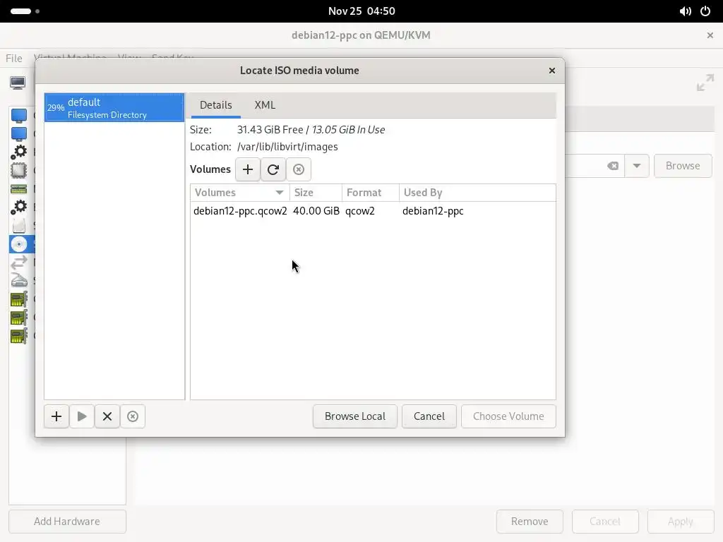The height and width of the screenshot is (542, 723).
Task: Refresh the volume list
Action: (273, 169)
